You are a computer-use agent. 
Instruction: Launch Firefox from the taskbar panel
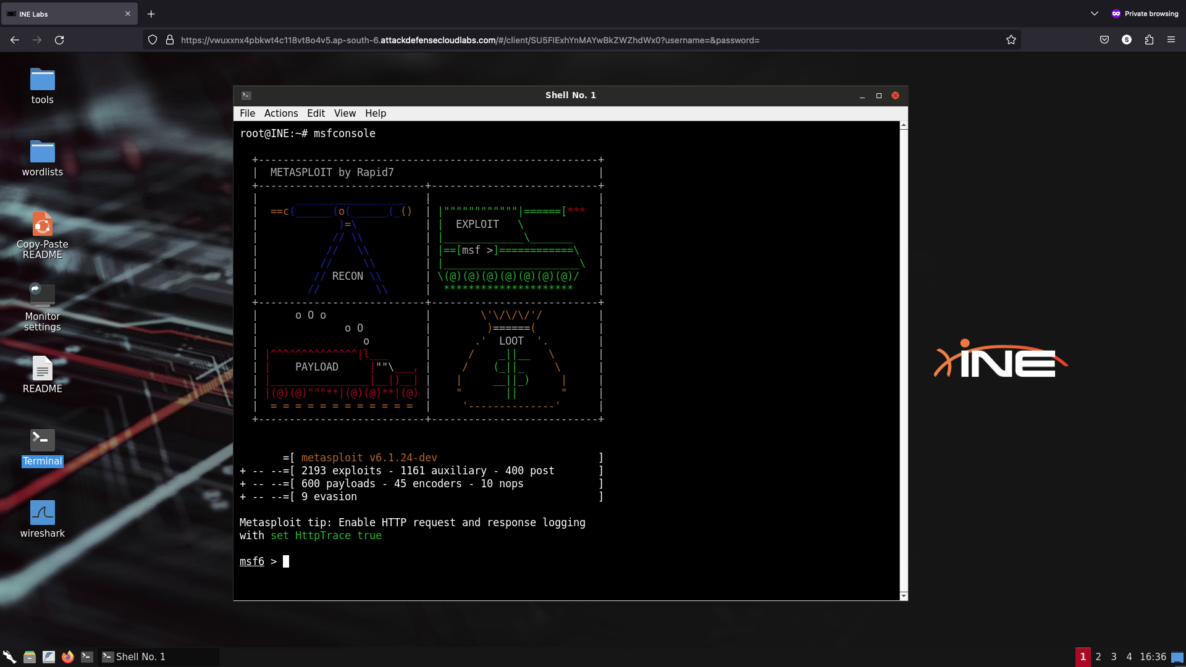[68, 657]
